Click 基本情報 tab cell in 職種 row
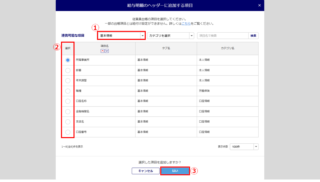The width and height of the screenshot is (320, 182). 166,91
